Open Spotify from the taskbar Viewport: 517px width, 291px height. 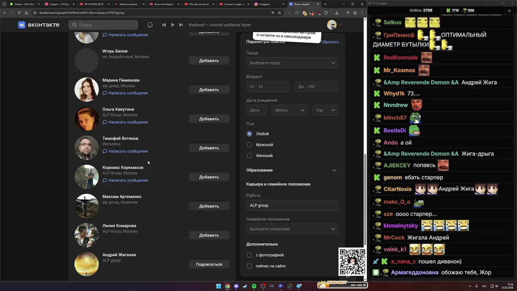[x=254, y=286]
